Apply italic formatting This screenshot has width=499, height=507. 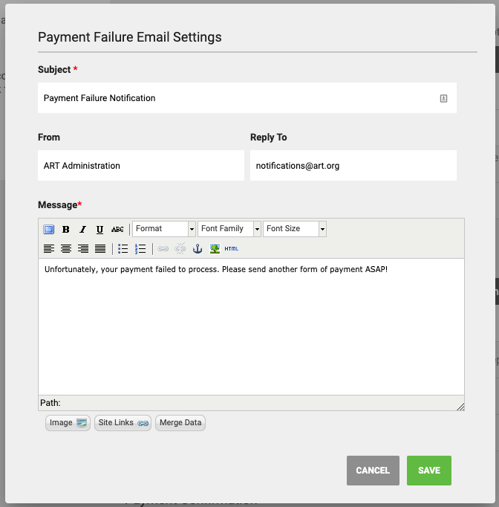[x=83, y=229]
